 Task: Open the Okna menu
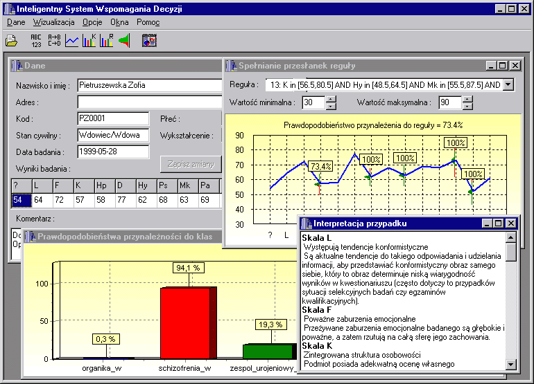[119, 22]
